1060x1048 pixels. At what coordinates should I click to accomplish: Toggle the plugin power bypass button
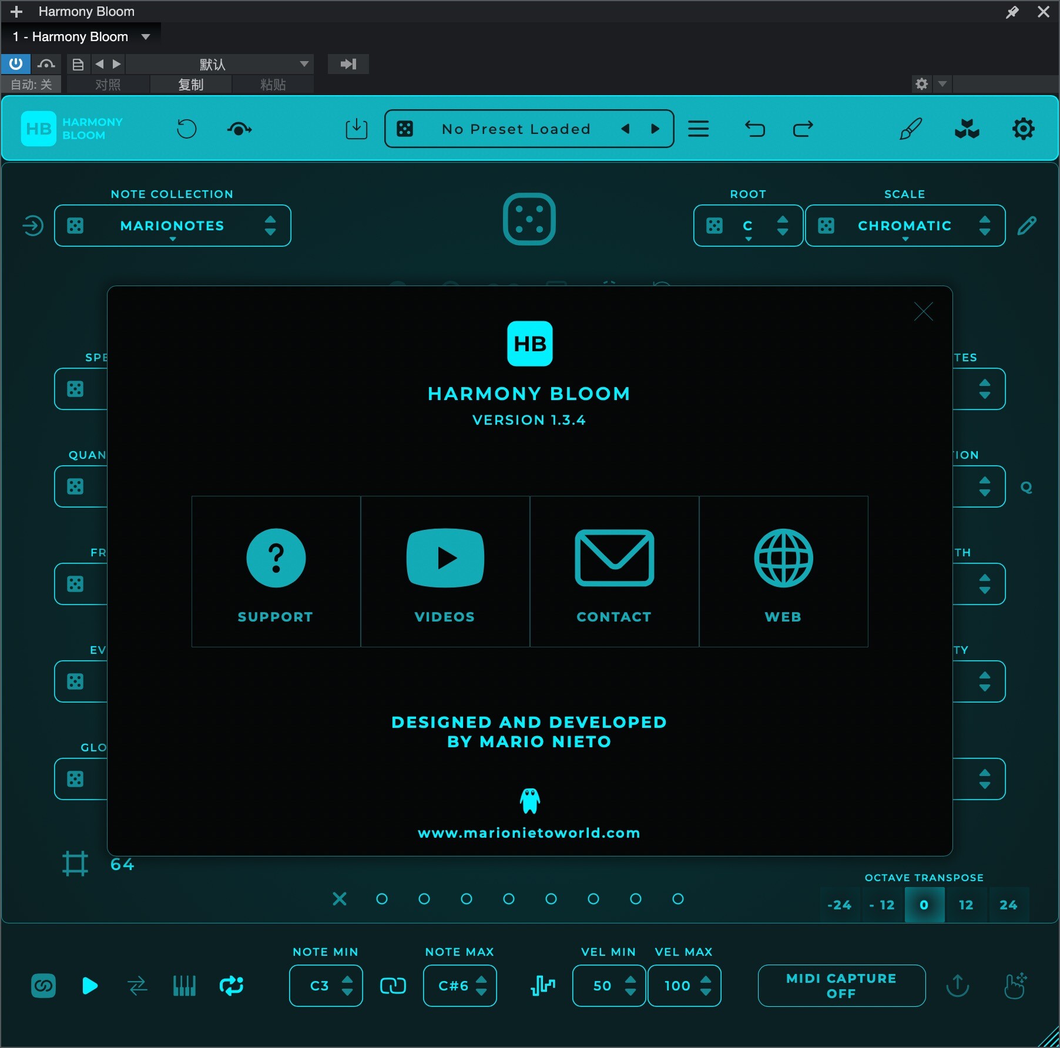[x=16, y=63]
